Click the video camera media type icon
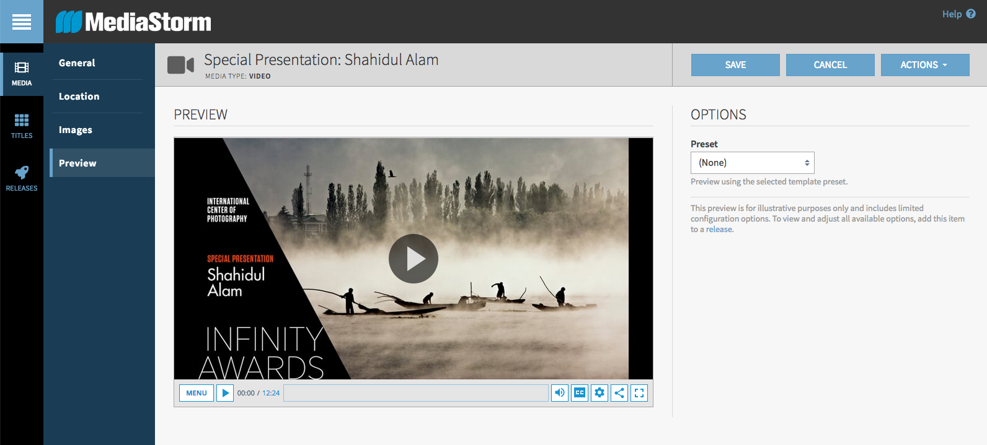 click(180, 64)
